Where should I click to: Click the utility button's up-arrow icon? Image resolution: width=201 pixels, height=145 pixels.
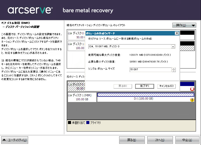click(4, 140)
